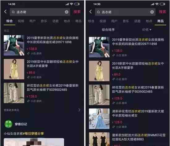The height and width of the screenshot is (146, 170).
Task: Tap the red 搜索 button on the left screen
Action: [x=77, y=12]
